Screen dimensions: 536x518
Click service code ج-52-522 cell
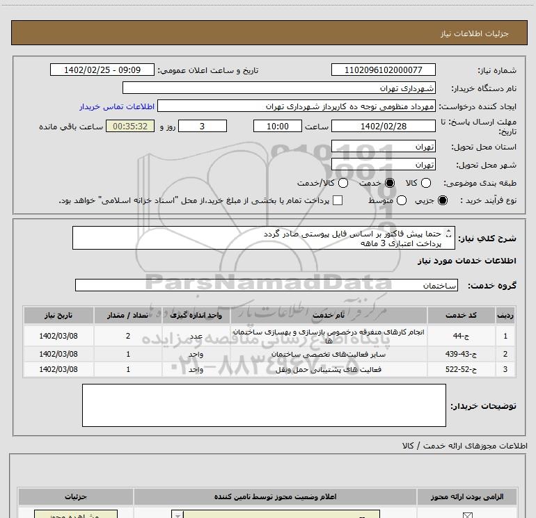(461, 369)
